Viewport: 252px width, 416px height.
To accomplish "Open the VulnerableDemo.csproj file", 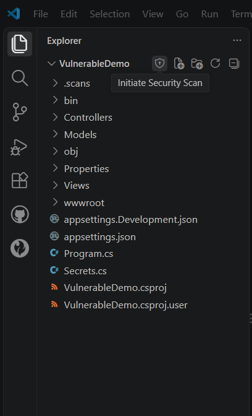I will (x=115, y=288).
